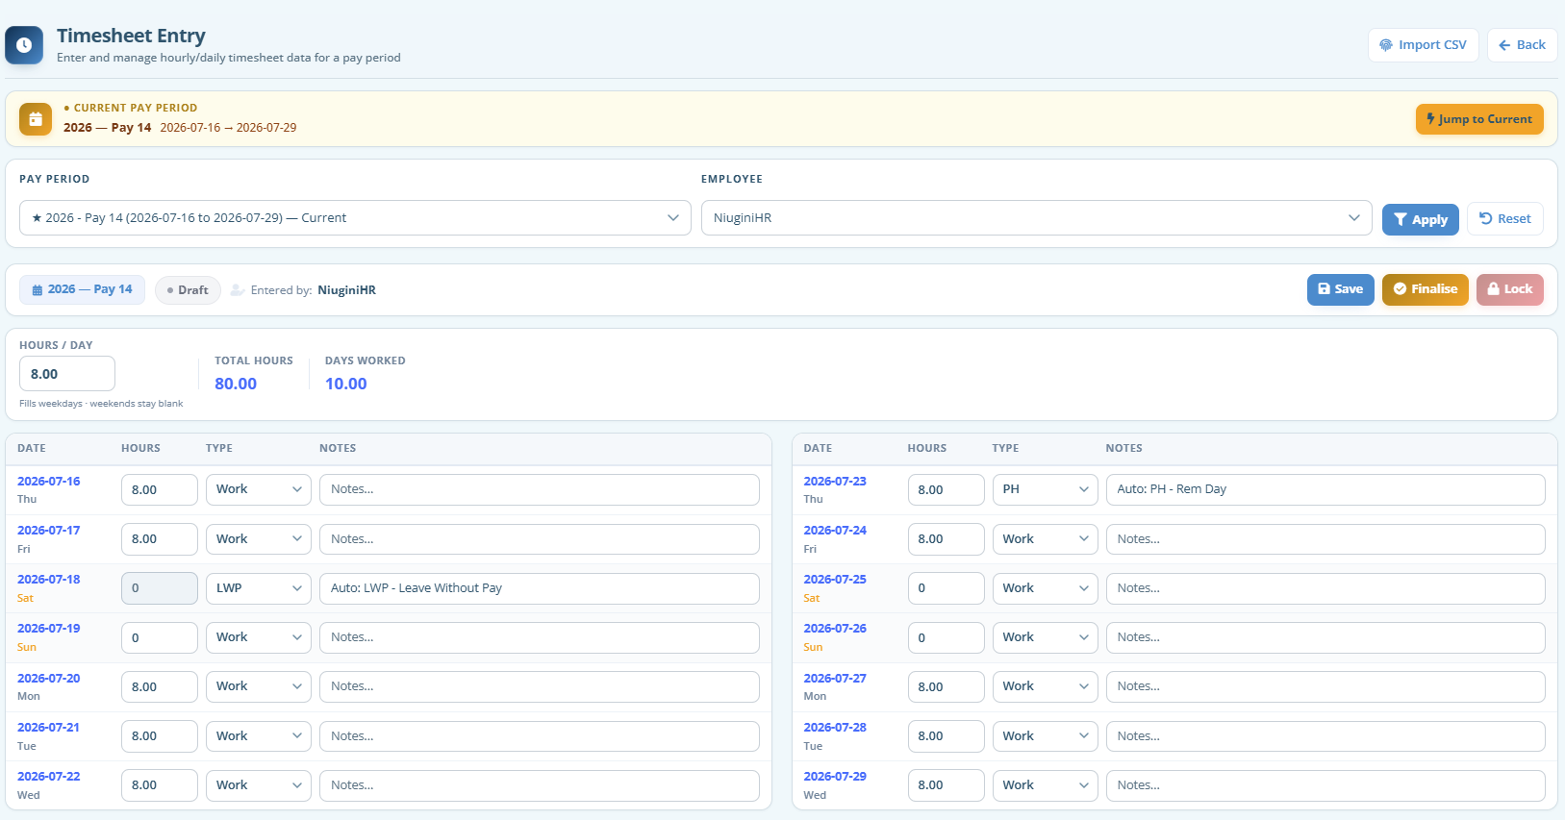Image resolution: width=1565 pixels, height=820 pixels.
Task: Click Days Worked value 10.00
Action: 346,384
